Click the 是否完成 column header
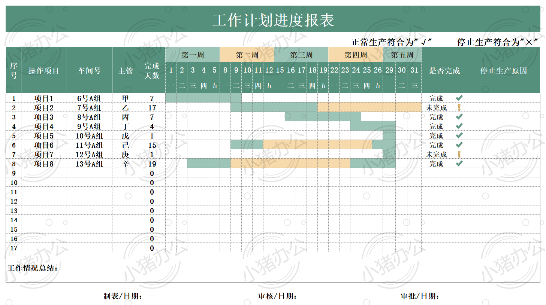546x305 pixels. [444, 70]
